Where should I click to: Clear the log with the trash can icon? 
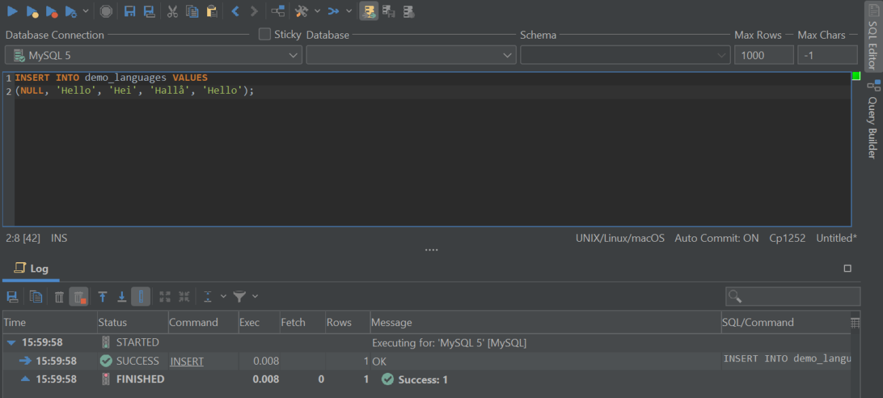pyautogui.click(x=58, y=296)
